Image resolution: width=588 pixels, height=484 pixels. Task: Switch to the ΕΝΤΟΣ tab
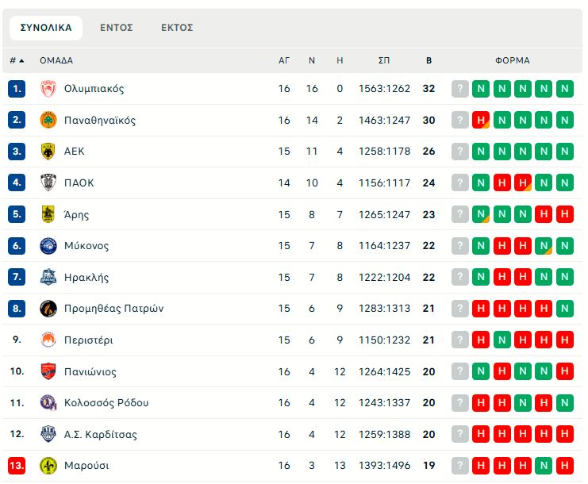117,28
